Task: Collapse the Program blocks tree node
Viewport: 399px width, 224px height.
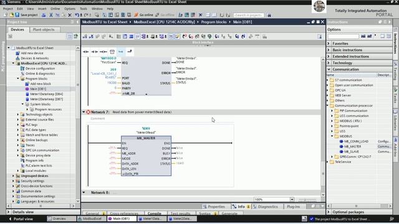Action: (18, 79)
